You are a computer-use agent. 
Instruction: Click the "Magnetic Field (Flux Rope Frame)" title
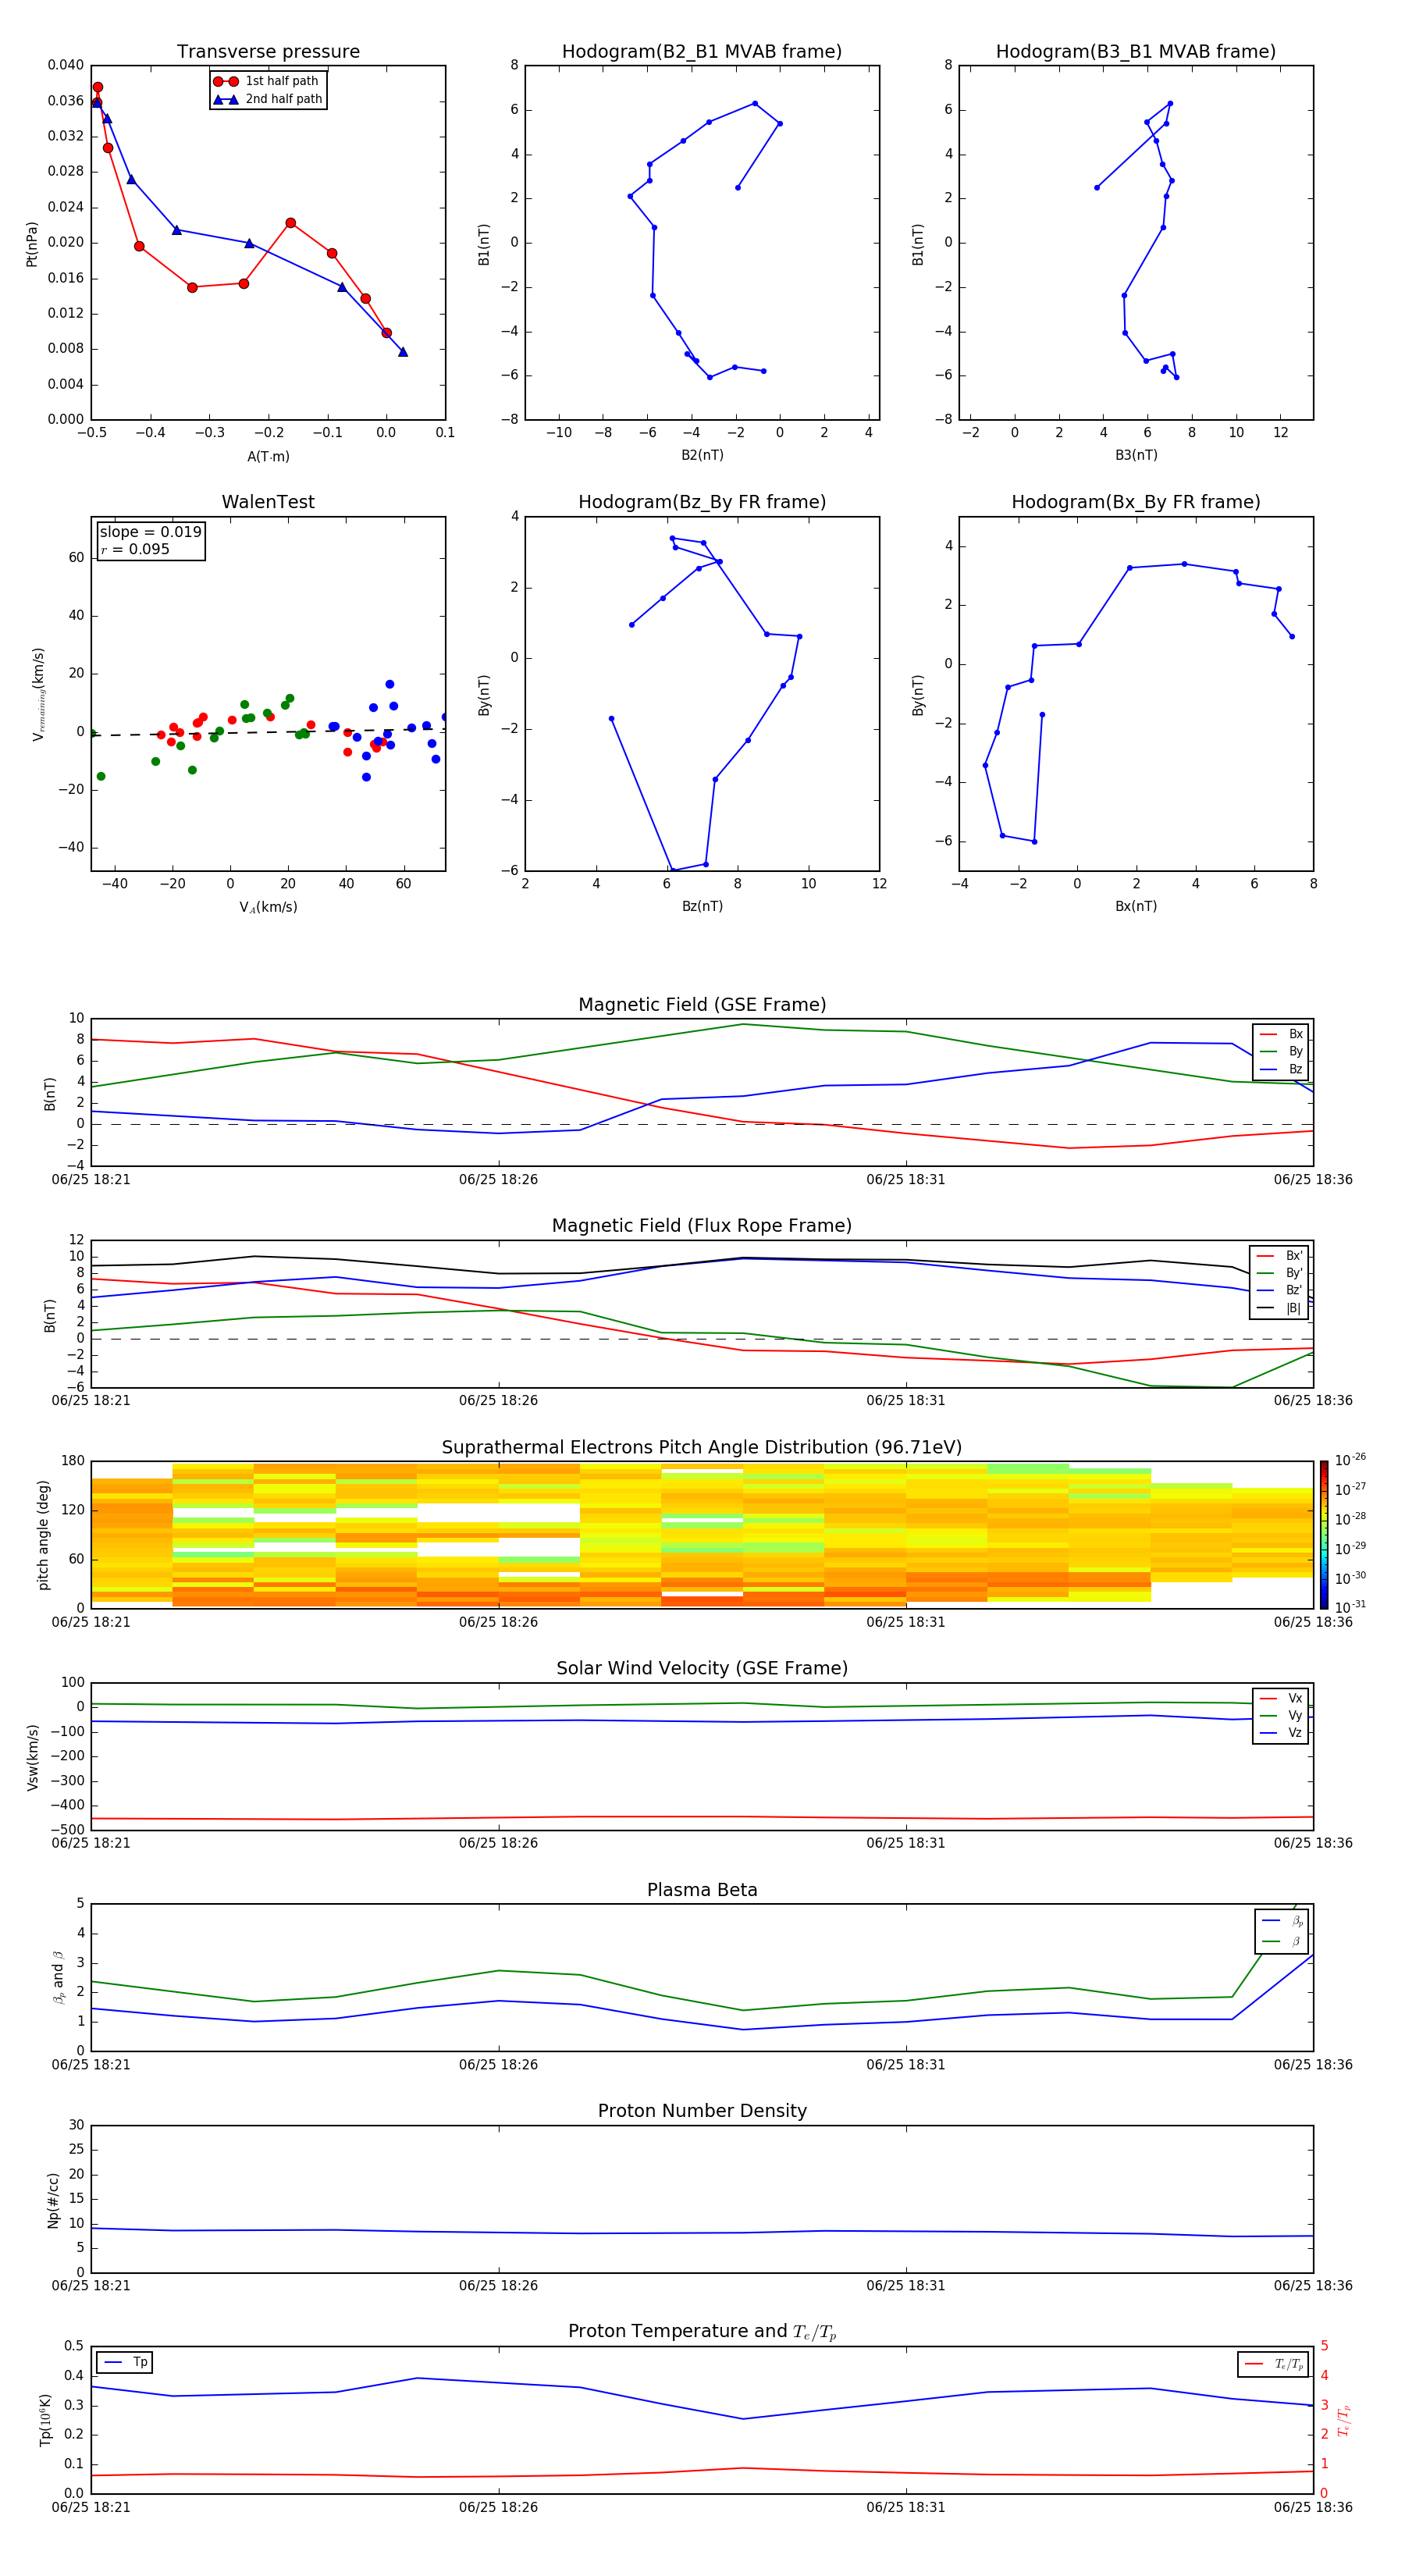(x=702, y=1226)
